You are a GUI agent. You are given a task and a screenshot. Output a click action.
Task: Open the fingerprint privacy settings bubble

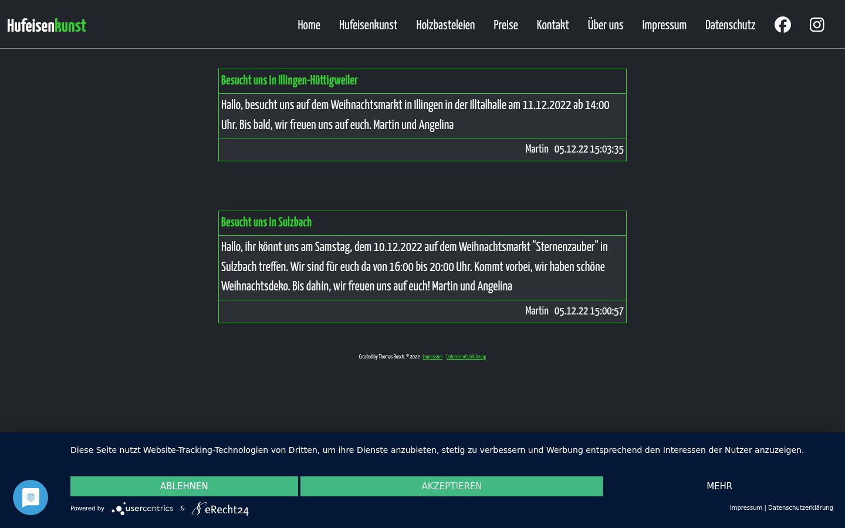pos(31,497)
